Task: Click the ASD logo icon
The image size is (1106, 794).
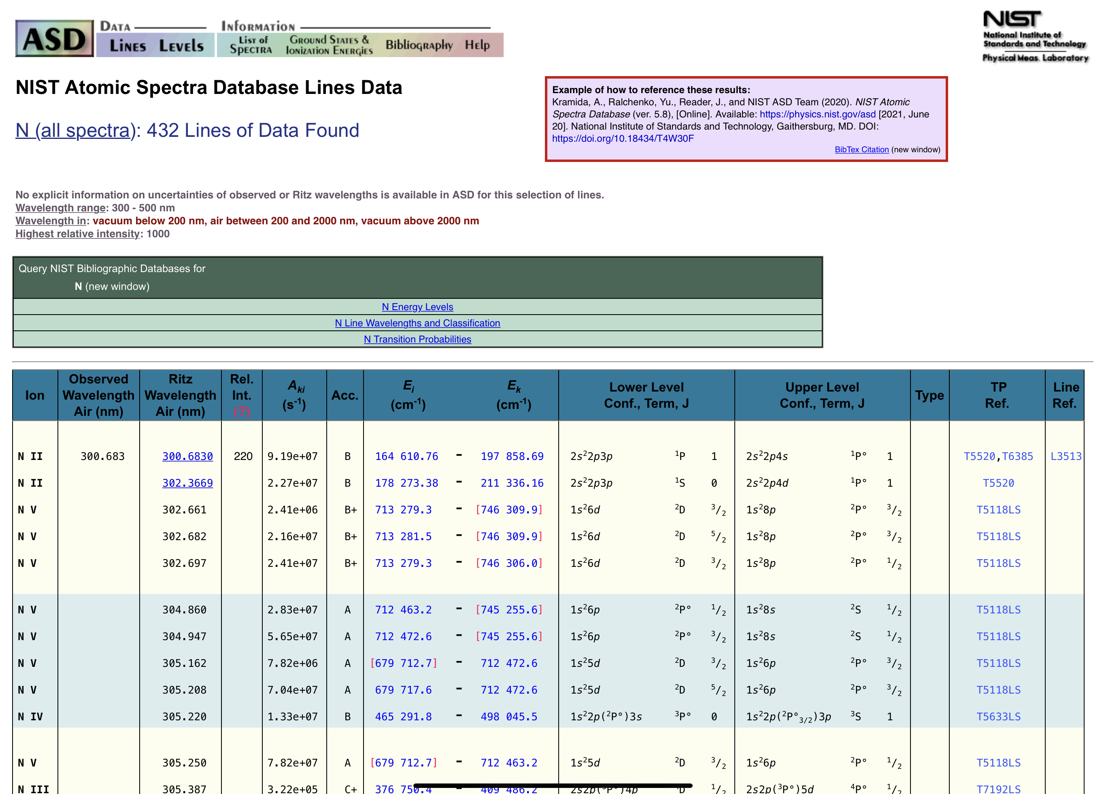Action: (54, 38)
